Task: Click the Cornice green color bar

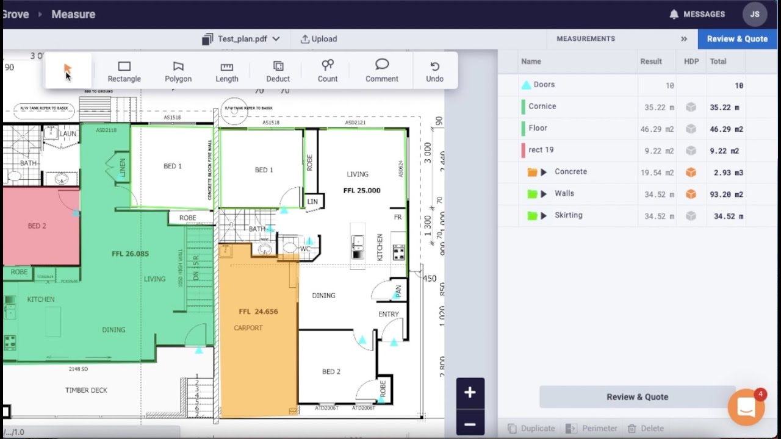Action: pyautogui.click(x=524, y=107)
